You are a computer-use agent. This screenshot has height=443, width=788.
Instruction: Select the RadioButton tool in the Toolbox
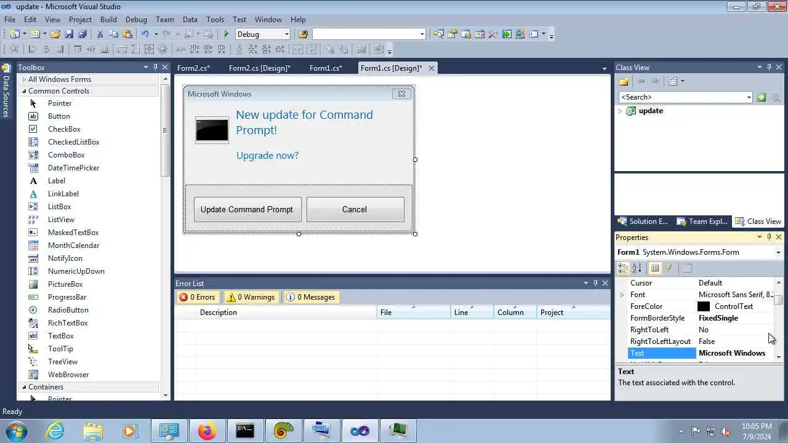68,310
